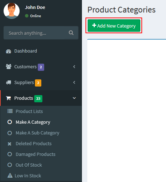Click the John Doe username link
Screen dimensions: 166x182
pos(35,8)
